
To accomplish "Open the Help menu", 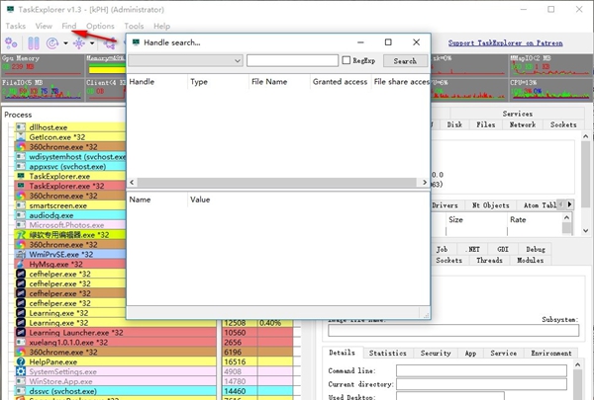I will pos(161,26).
